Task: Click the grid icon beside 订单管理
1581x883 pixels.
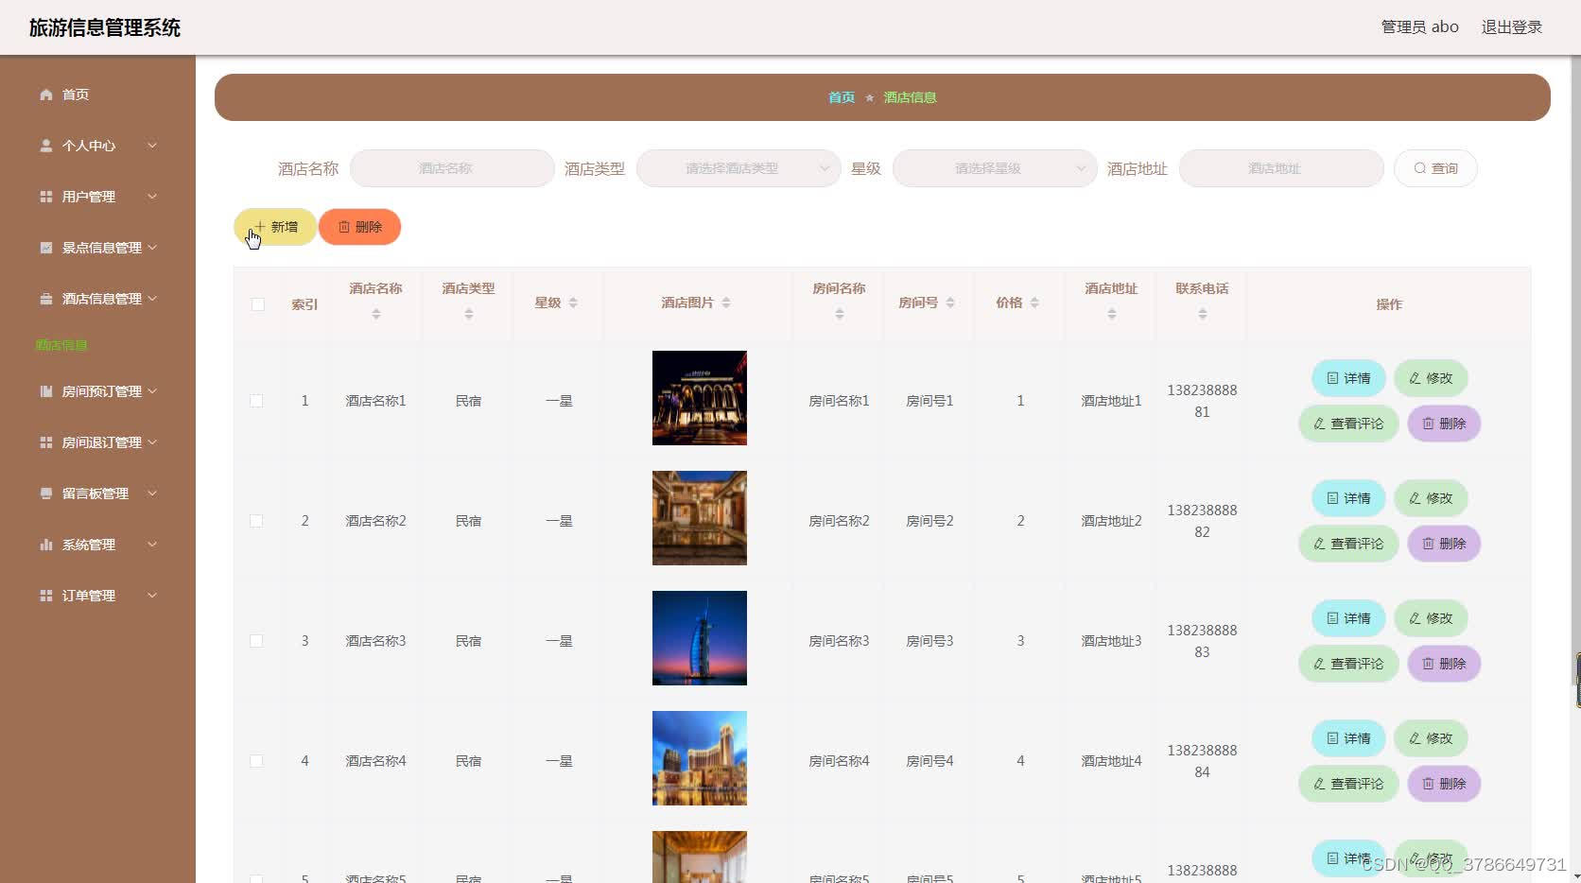Action: [x=45, y=596]
